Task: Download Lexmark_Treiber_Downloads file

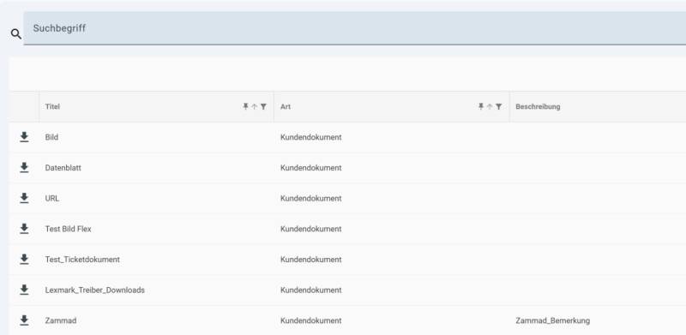Action: pos(24,290)
